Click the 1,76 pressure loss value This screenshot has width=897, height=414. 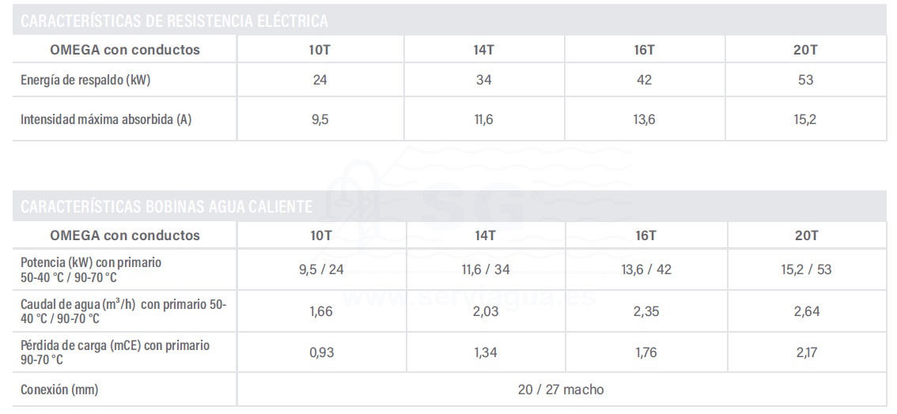(645, 352)
